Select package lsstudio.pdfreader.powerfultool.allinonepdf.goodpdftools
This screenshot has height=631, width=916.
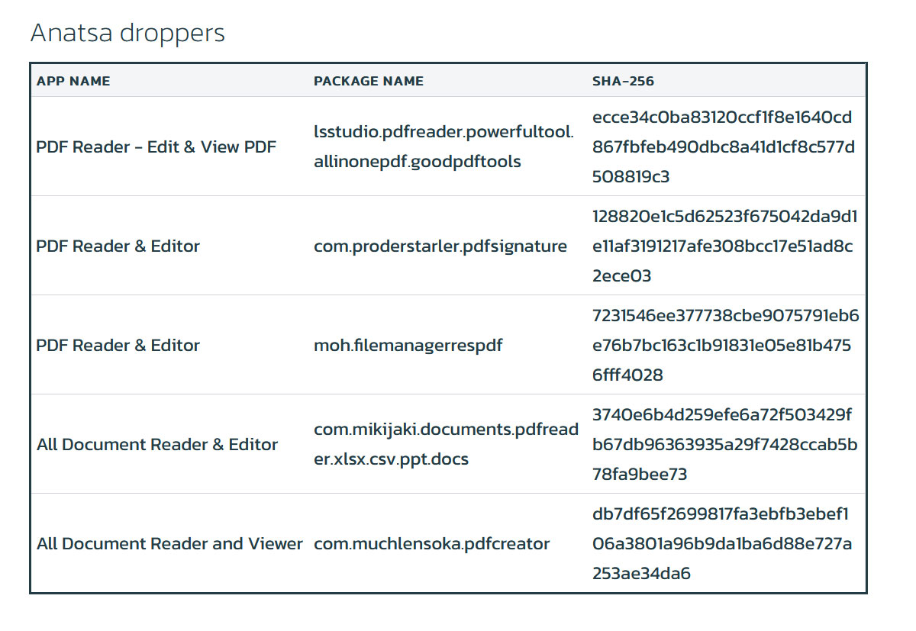(x=443, y=146)
